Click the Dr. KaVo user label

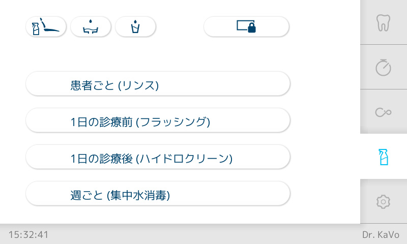point(381,234)
